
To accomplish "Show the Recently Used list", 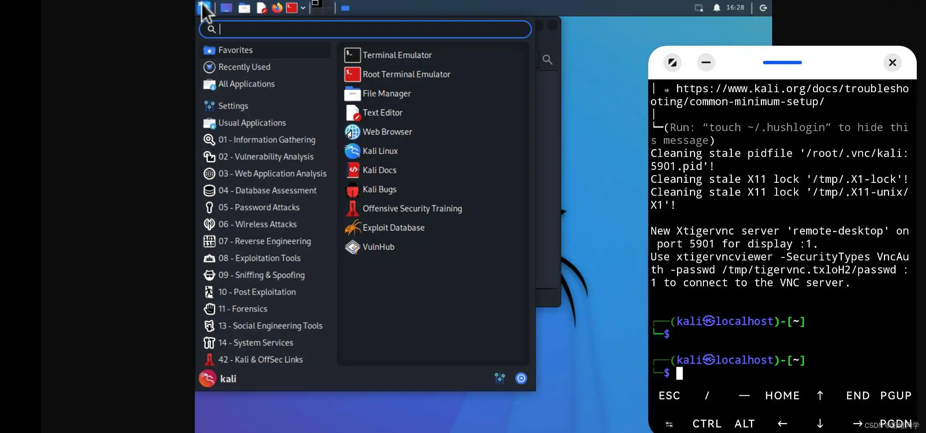I will point(244,67).
